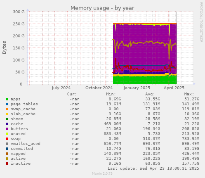
Task: Click the page_tables blue legend swatch
Action: click(7, 104)
